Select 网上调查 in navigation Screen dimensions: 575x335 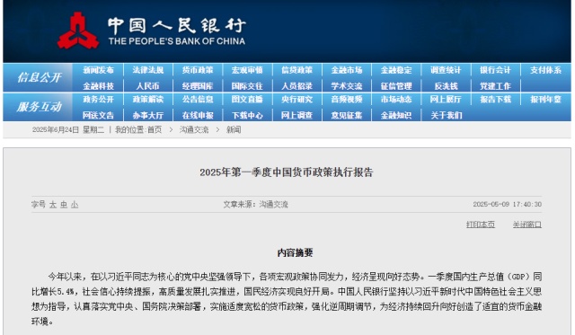tap(297, 116)
